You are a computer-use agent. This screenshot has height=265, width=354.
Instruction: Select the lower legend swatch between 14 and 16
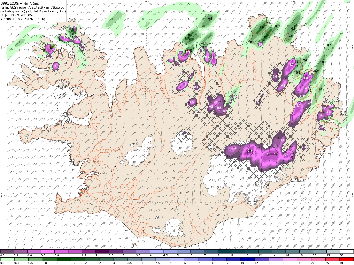[x=275, y=259]
